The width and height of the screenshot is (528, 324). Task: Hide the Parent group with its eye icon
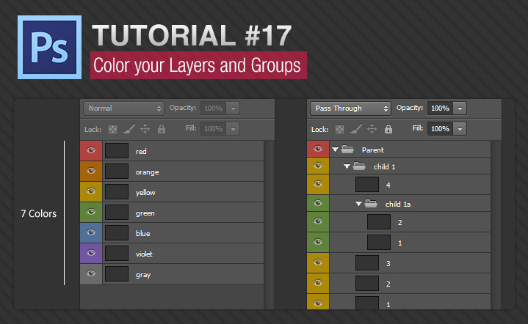coord(318,149)
